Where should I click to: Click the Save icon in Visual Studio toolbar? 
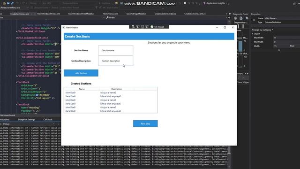[8, 3]
